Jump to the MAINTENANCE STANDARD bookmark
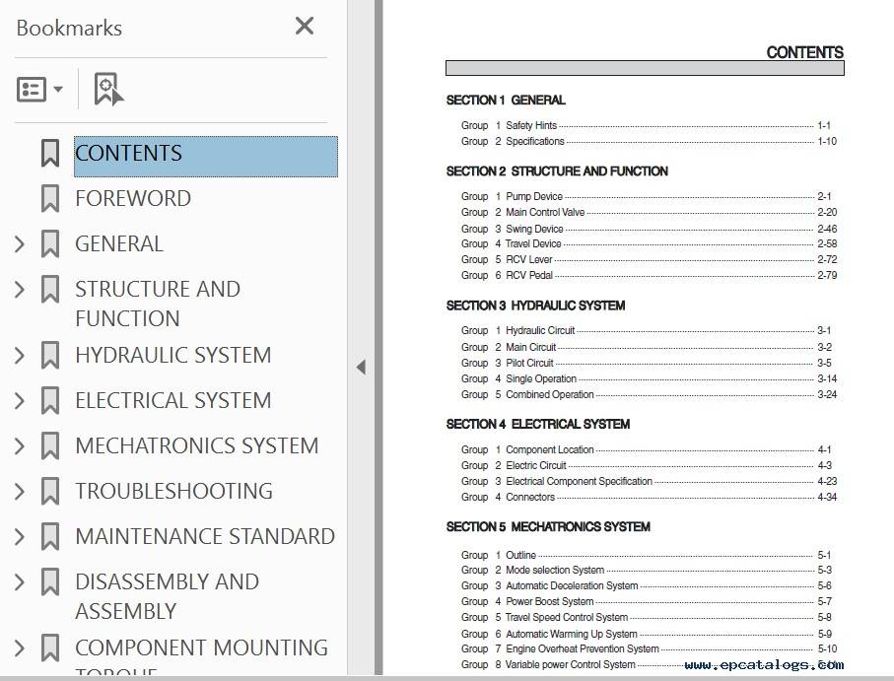Image resolution: width=894 pixels, height=681 pixels. coord(205,537)
